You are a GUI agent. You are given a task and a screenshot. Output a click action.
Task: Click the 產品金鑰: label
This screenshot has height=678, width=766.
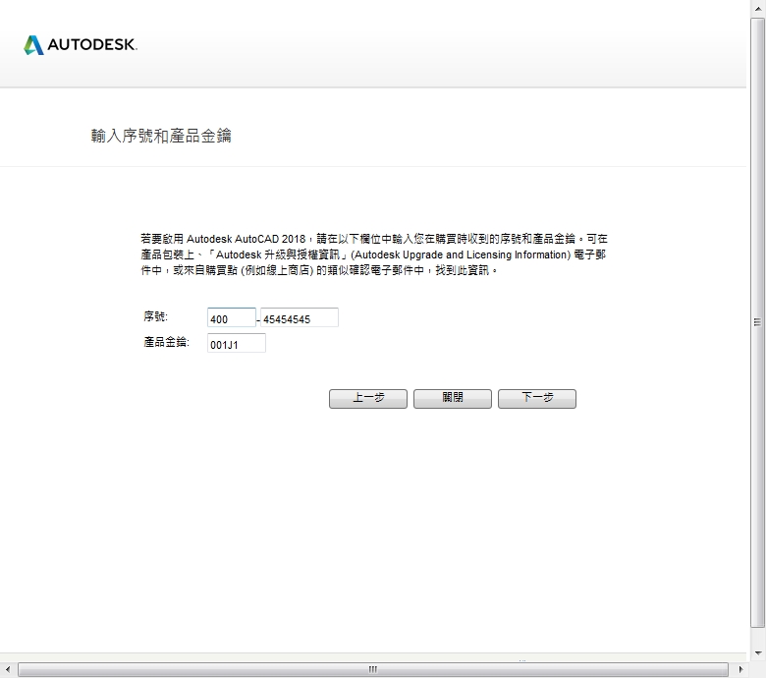166,342
